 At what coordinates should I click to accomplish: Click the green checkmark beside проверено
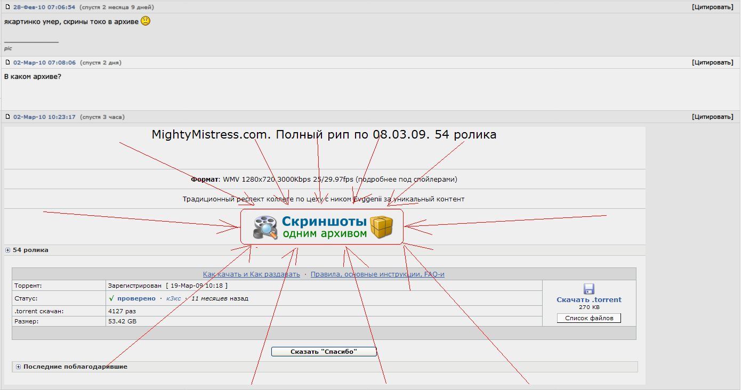click(111, 298)
